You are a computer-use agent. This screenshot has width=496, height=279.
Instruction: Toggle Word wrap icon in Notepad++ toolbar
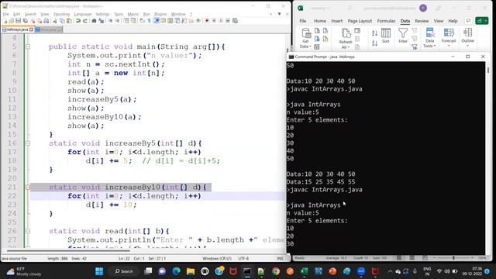click(142, 21)
